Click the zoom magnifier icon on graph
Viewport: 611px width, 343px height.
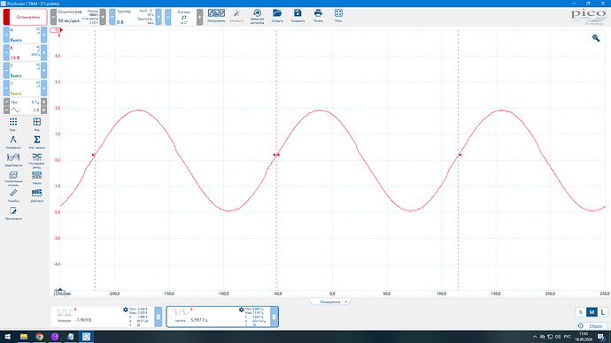click(596, 38)
